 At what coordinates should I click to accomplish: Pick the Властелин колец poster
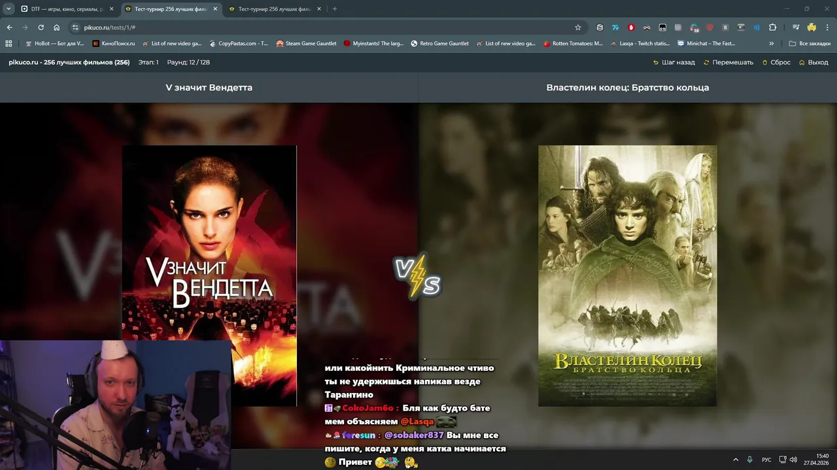(x=628, y=275)
